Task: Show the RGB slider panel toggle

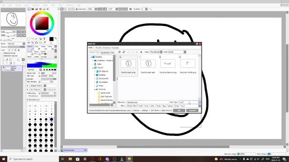Action: click(33, 9)
